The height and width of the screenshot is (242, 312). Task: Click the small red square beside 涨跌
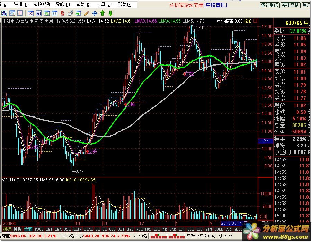[255, 21]
